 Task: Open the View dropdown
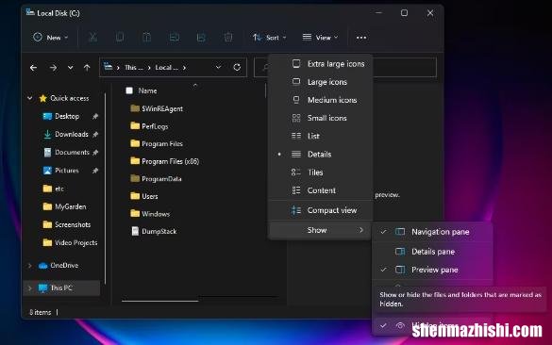coord(321,38)
